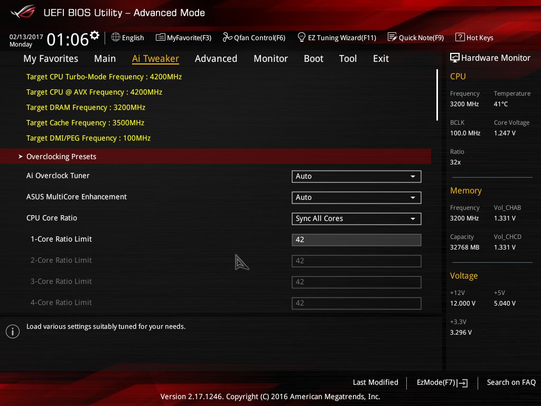The width and height of the screenshot is (541, 406).
Task: Click Target DMI/PEG Frequency : 100MHz text
Action: (x=88, y=138)
